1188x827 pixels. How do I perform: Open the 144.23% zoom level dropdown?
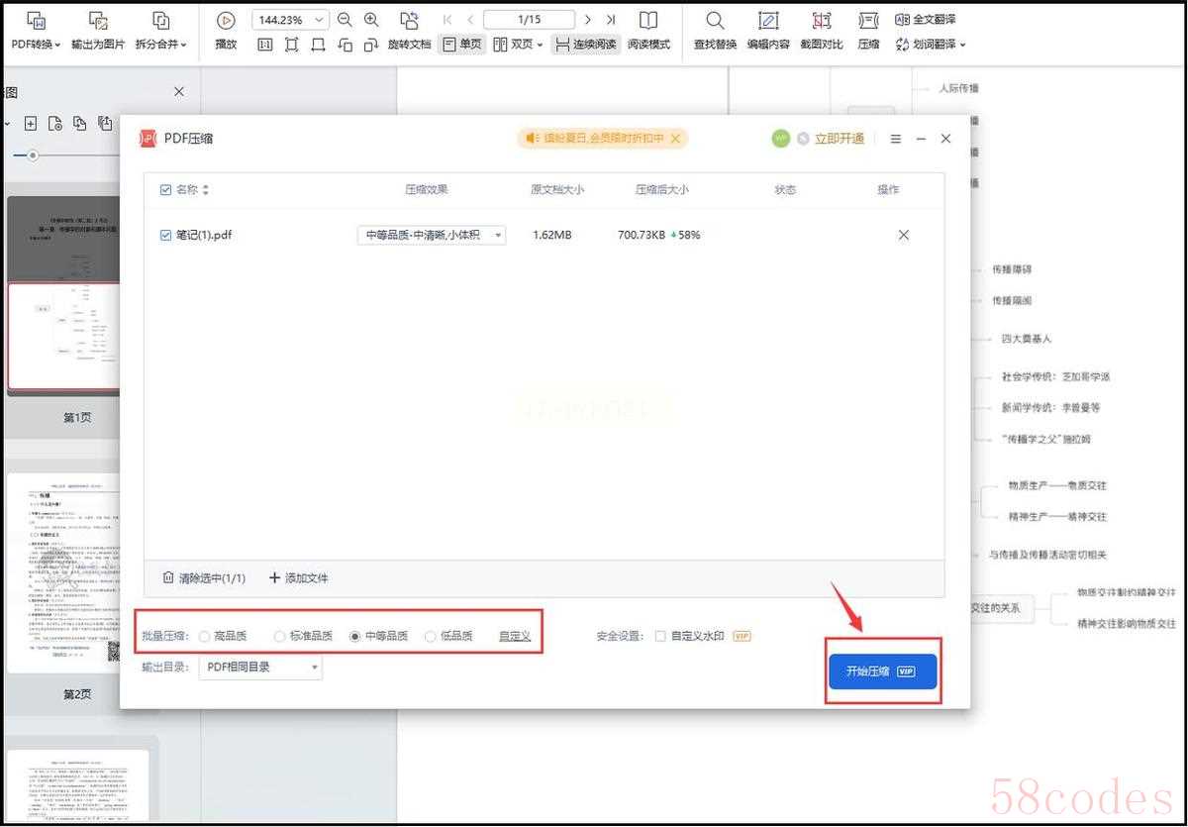pos(291,20)
